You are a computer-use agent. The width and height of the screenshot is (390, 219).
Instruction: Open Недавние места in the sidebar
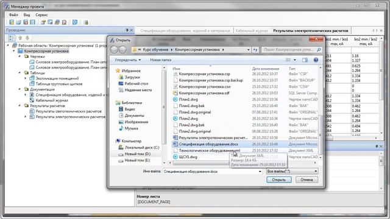(x=138, y=90)
